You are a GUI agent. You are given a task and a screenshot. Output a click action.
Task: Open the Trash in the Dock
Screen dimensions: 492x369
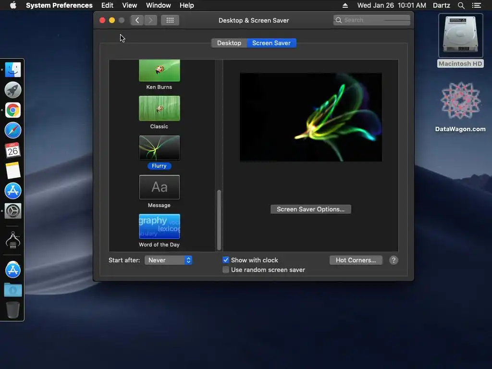(x=13, y=310)
